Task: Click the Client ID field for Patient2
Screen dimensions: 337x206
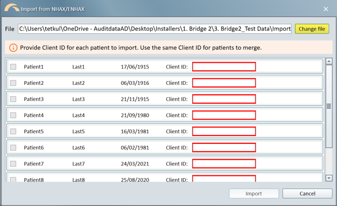Action: [x=224, y=83]
